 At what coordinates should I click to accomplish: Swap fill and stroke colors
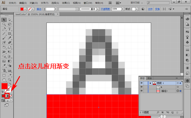click(10, 84)
